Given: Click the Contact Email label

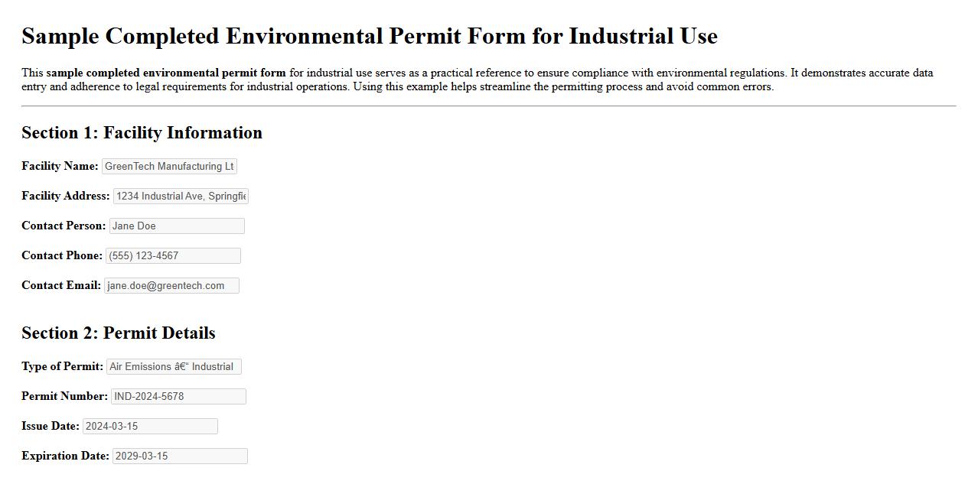Looking at the screenshot, I should point(60,285).
